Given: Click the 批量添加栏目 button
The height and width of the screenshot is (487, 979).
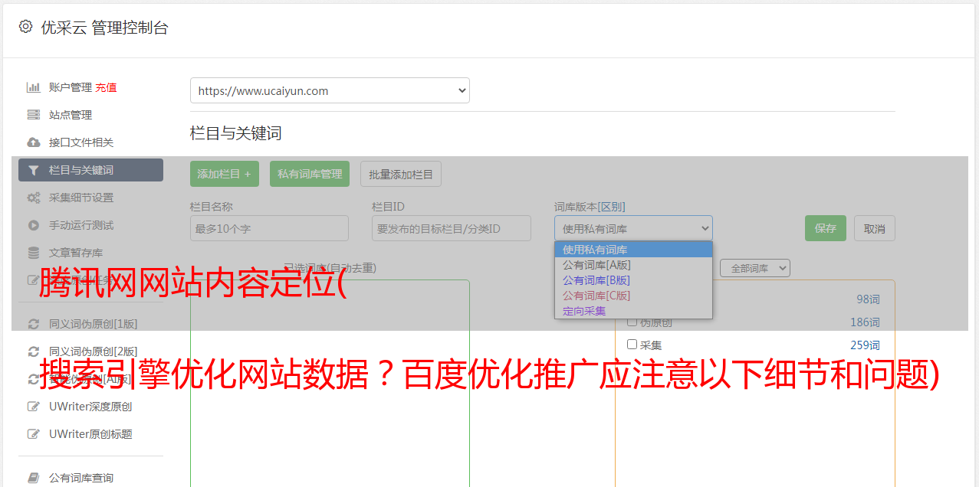Looking at the screenshot, I should pos(401,174).
